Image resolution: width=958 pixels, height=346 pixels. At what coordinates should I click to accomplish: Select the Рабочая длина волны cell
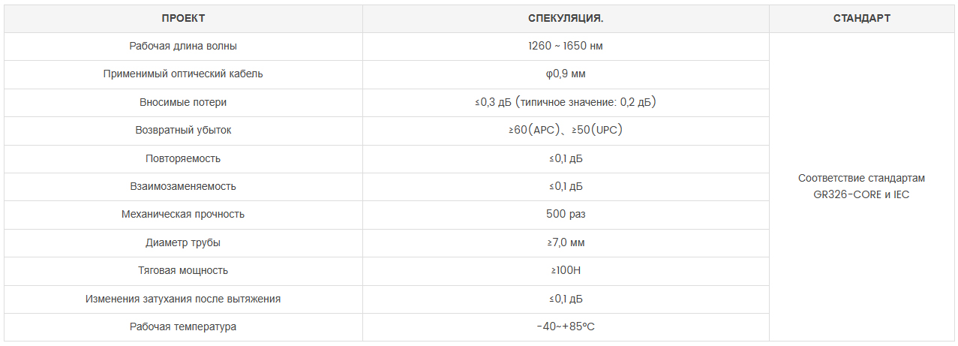[x=183, y=46]
